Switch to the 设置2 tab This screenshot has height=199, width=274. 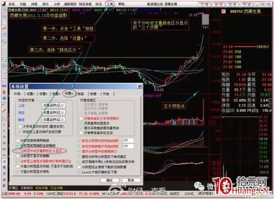43,94
